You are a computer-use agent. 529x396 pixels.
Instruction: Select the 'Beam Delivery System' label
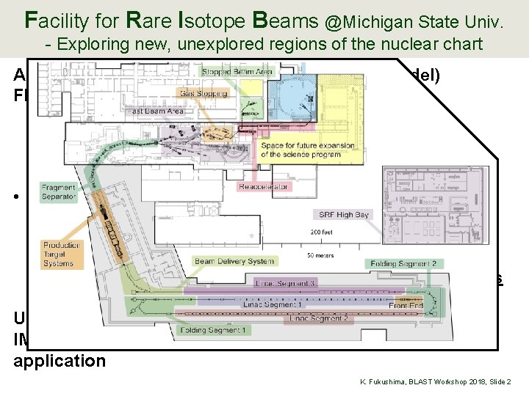[x=234, y=261]
